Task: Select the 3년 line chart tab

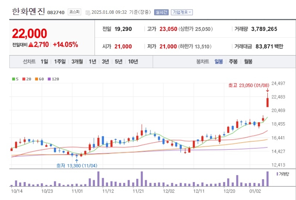Action: [x=105, y=61]
